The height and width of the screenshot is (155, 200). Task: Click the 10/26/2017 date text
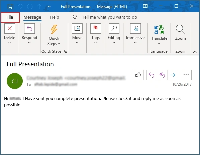point(182,84)
